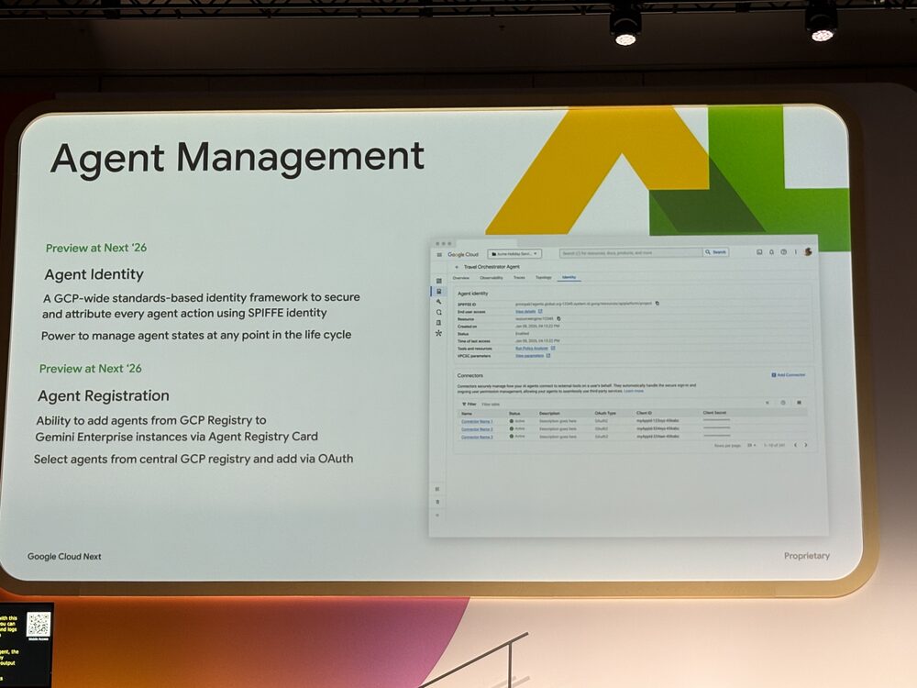Open the Topology tab

pyautogui.click(x=544, y=277)
